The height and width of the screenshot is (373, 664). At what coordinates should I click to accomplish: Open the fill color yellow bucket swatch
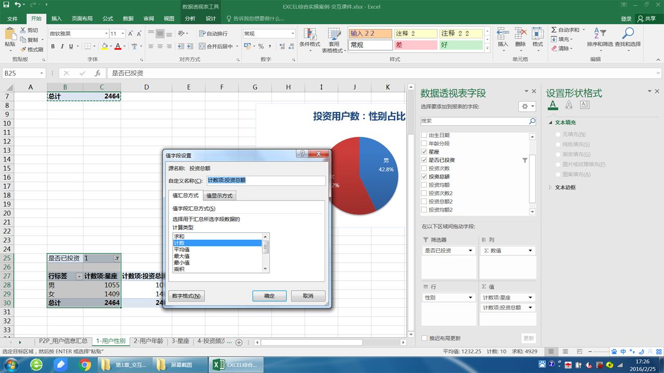104,47
